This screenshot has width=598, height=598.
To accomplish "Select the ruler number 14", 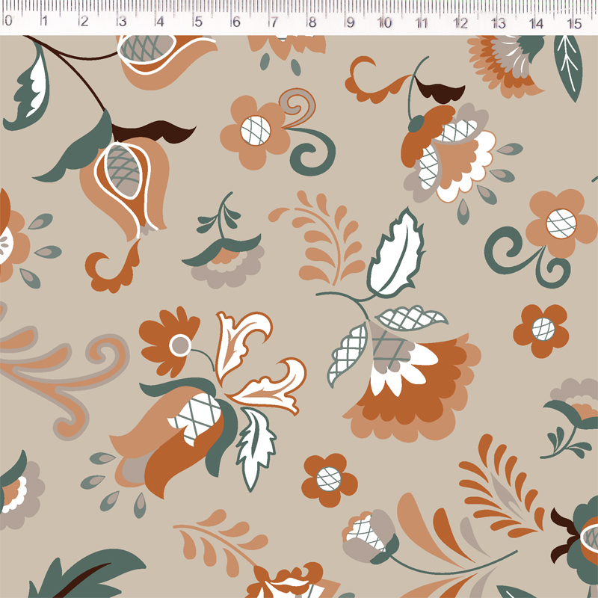I will (536, 23).
